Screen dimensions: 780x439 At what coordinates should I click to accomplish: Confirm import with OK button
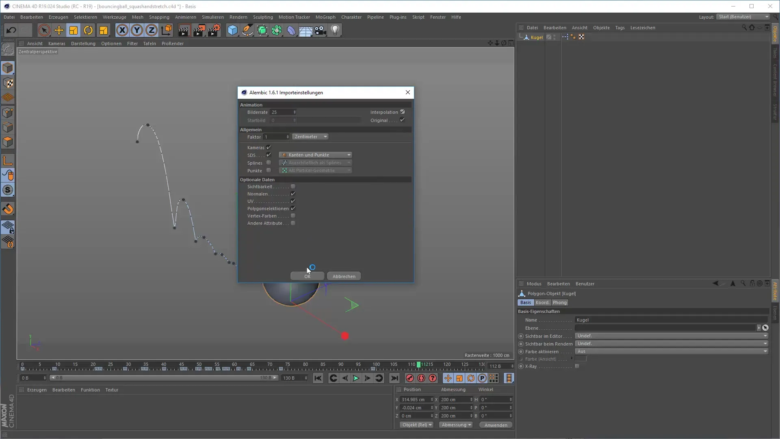click(x=307, y=276)
